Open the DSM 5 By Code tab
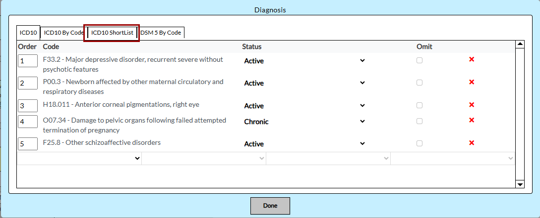Screen dimensions: 540x218 coord(161,33)
